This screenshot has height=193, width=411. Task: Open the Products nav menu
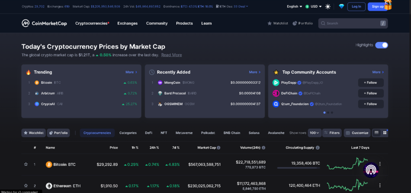click(x=184, y=23)
